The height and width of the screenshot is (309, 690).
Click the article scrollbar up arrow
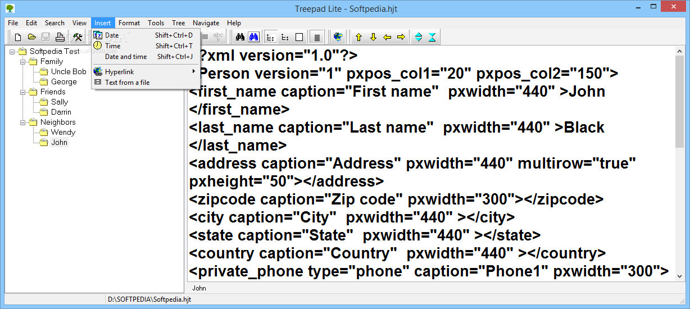(x=680, y=52)
